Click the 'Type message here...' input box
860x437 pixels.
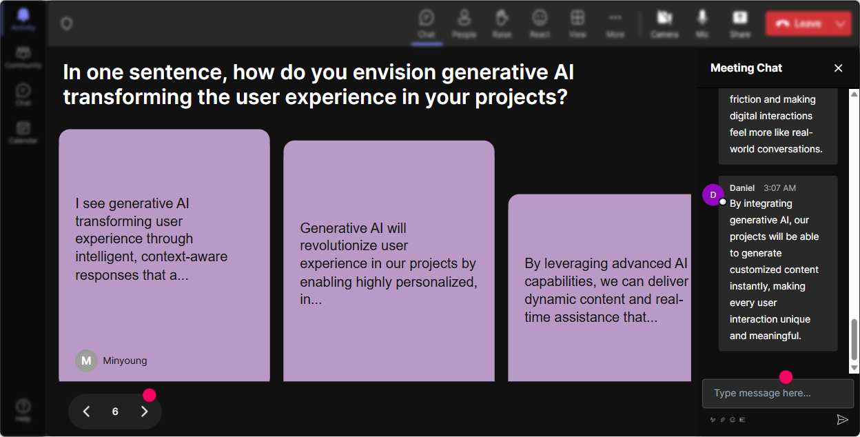tap(778, 393)
